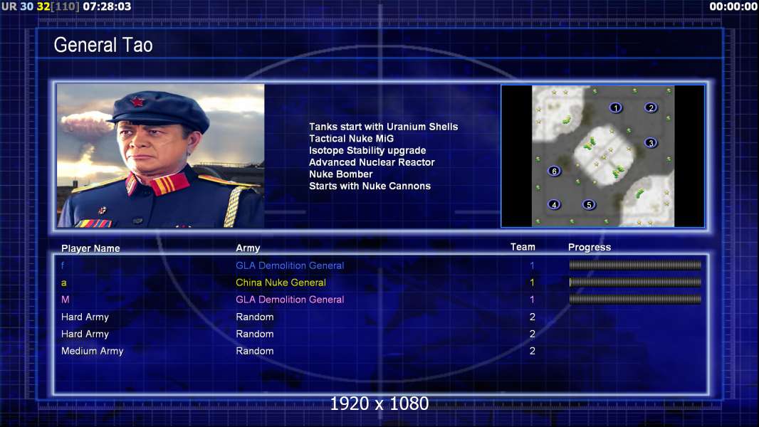Click player name 'a' in the list
Viewport: 759px width, 427px height.
click(64, 283)
